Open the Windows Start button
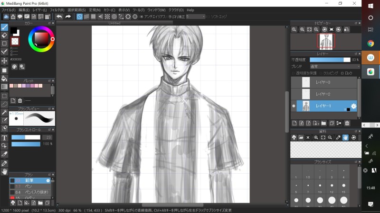 pos(370,6)
